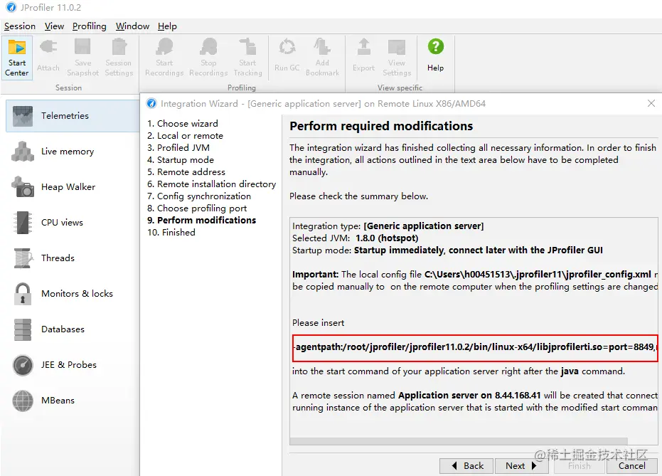Click the Next button in wizard
This screenshot has width=662, height=476.
click(521, 466)
